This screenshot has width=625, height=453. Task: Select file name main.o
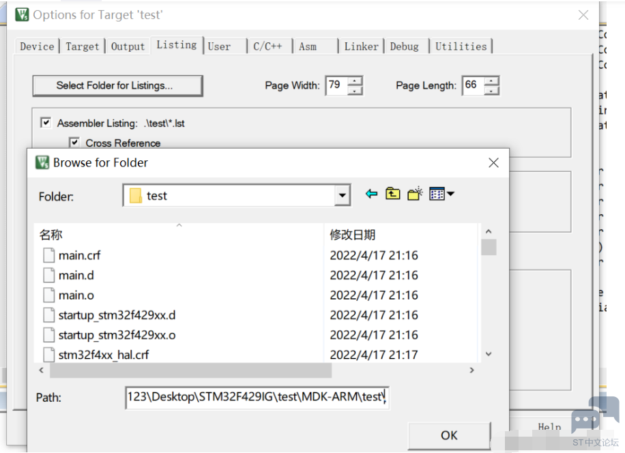(x=76, y=295)
